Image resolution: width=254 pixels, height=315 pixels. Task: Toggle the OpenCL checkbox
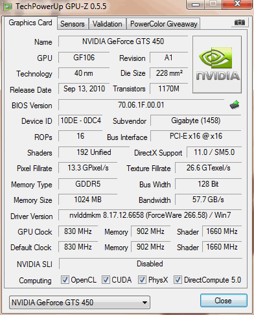coord(65,280)
